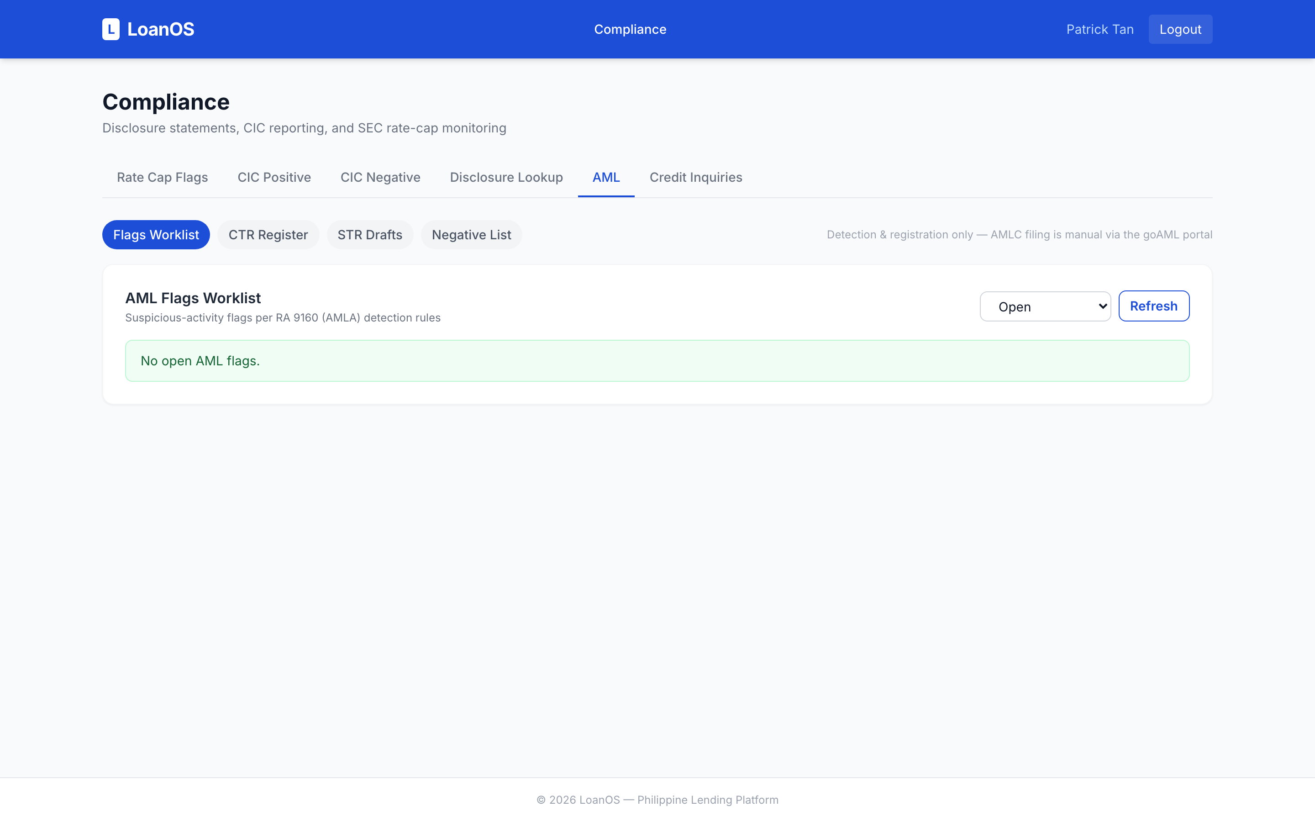This screenshot has width=1315, height=822.
Task: Click the Compliance page heading
Action: click(166, 102)
